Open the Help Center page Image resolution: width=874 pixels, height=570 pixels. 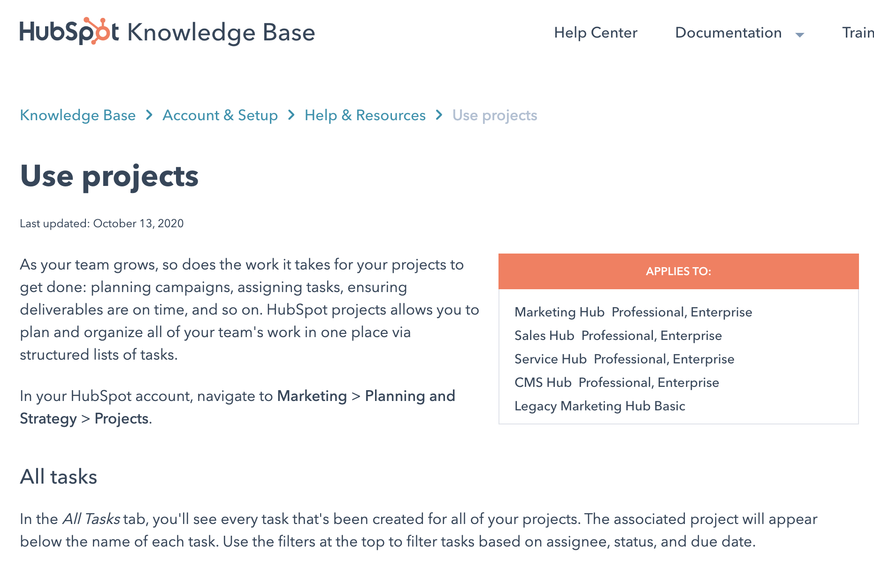coord(596,33)
